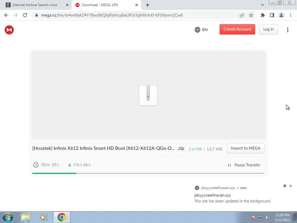
Task: Close the MEGA download tab
Action: (x=137, y=5)
